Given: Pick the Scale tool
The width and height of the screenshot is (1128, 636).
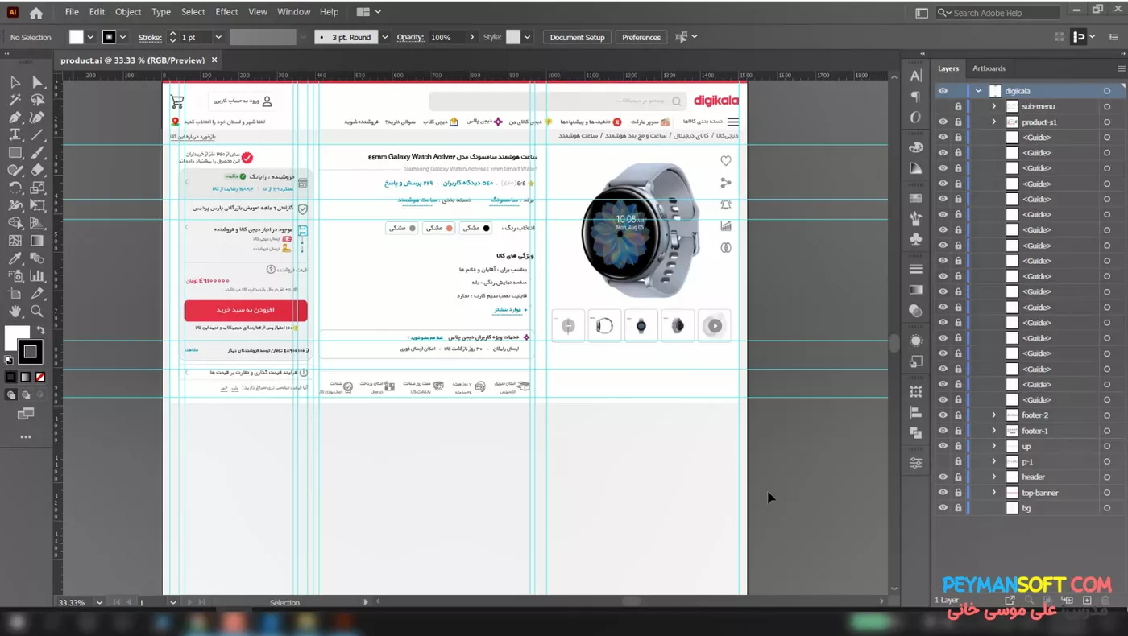Looking at the screenshot, I should click(x=37, y=188).
